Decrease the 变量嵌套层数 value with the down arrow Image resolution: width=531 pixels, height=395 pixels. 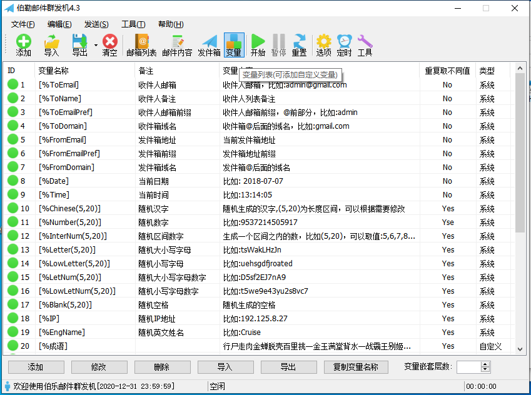(485, 369)
